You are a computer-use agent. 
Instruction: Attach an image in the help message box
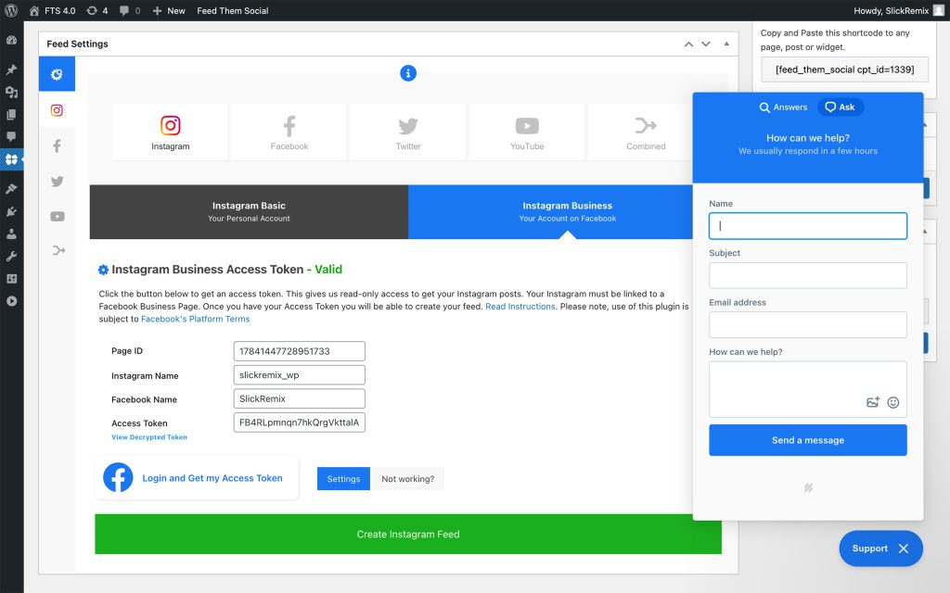[872, 402]
